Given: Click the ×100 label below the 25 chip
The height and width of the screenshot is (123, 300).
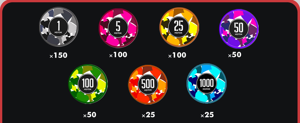Looking at the screenshot, I should (x=177, y=55).
